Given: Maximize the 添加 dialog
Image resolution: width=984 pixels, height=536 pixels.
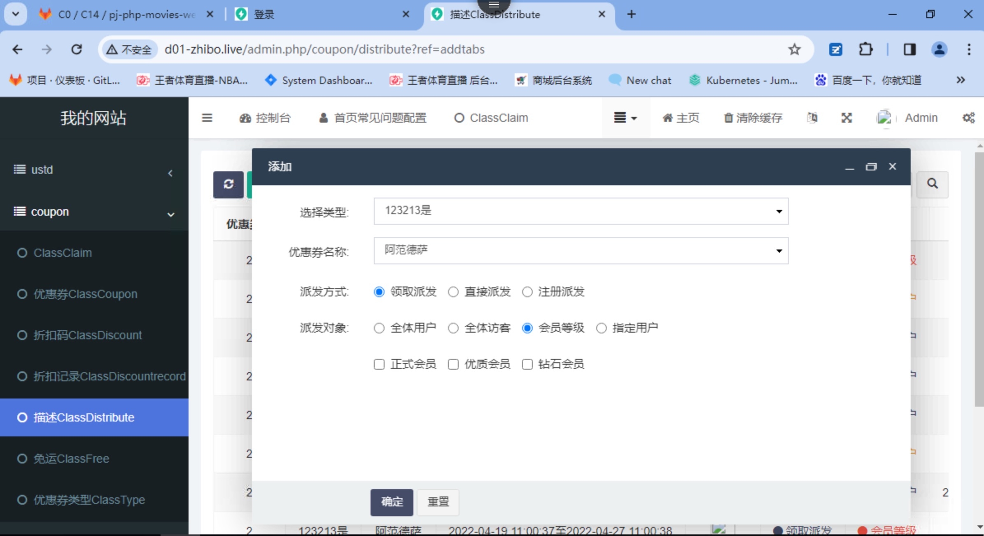Looking at the screenshot, I should 871,167.
